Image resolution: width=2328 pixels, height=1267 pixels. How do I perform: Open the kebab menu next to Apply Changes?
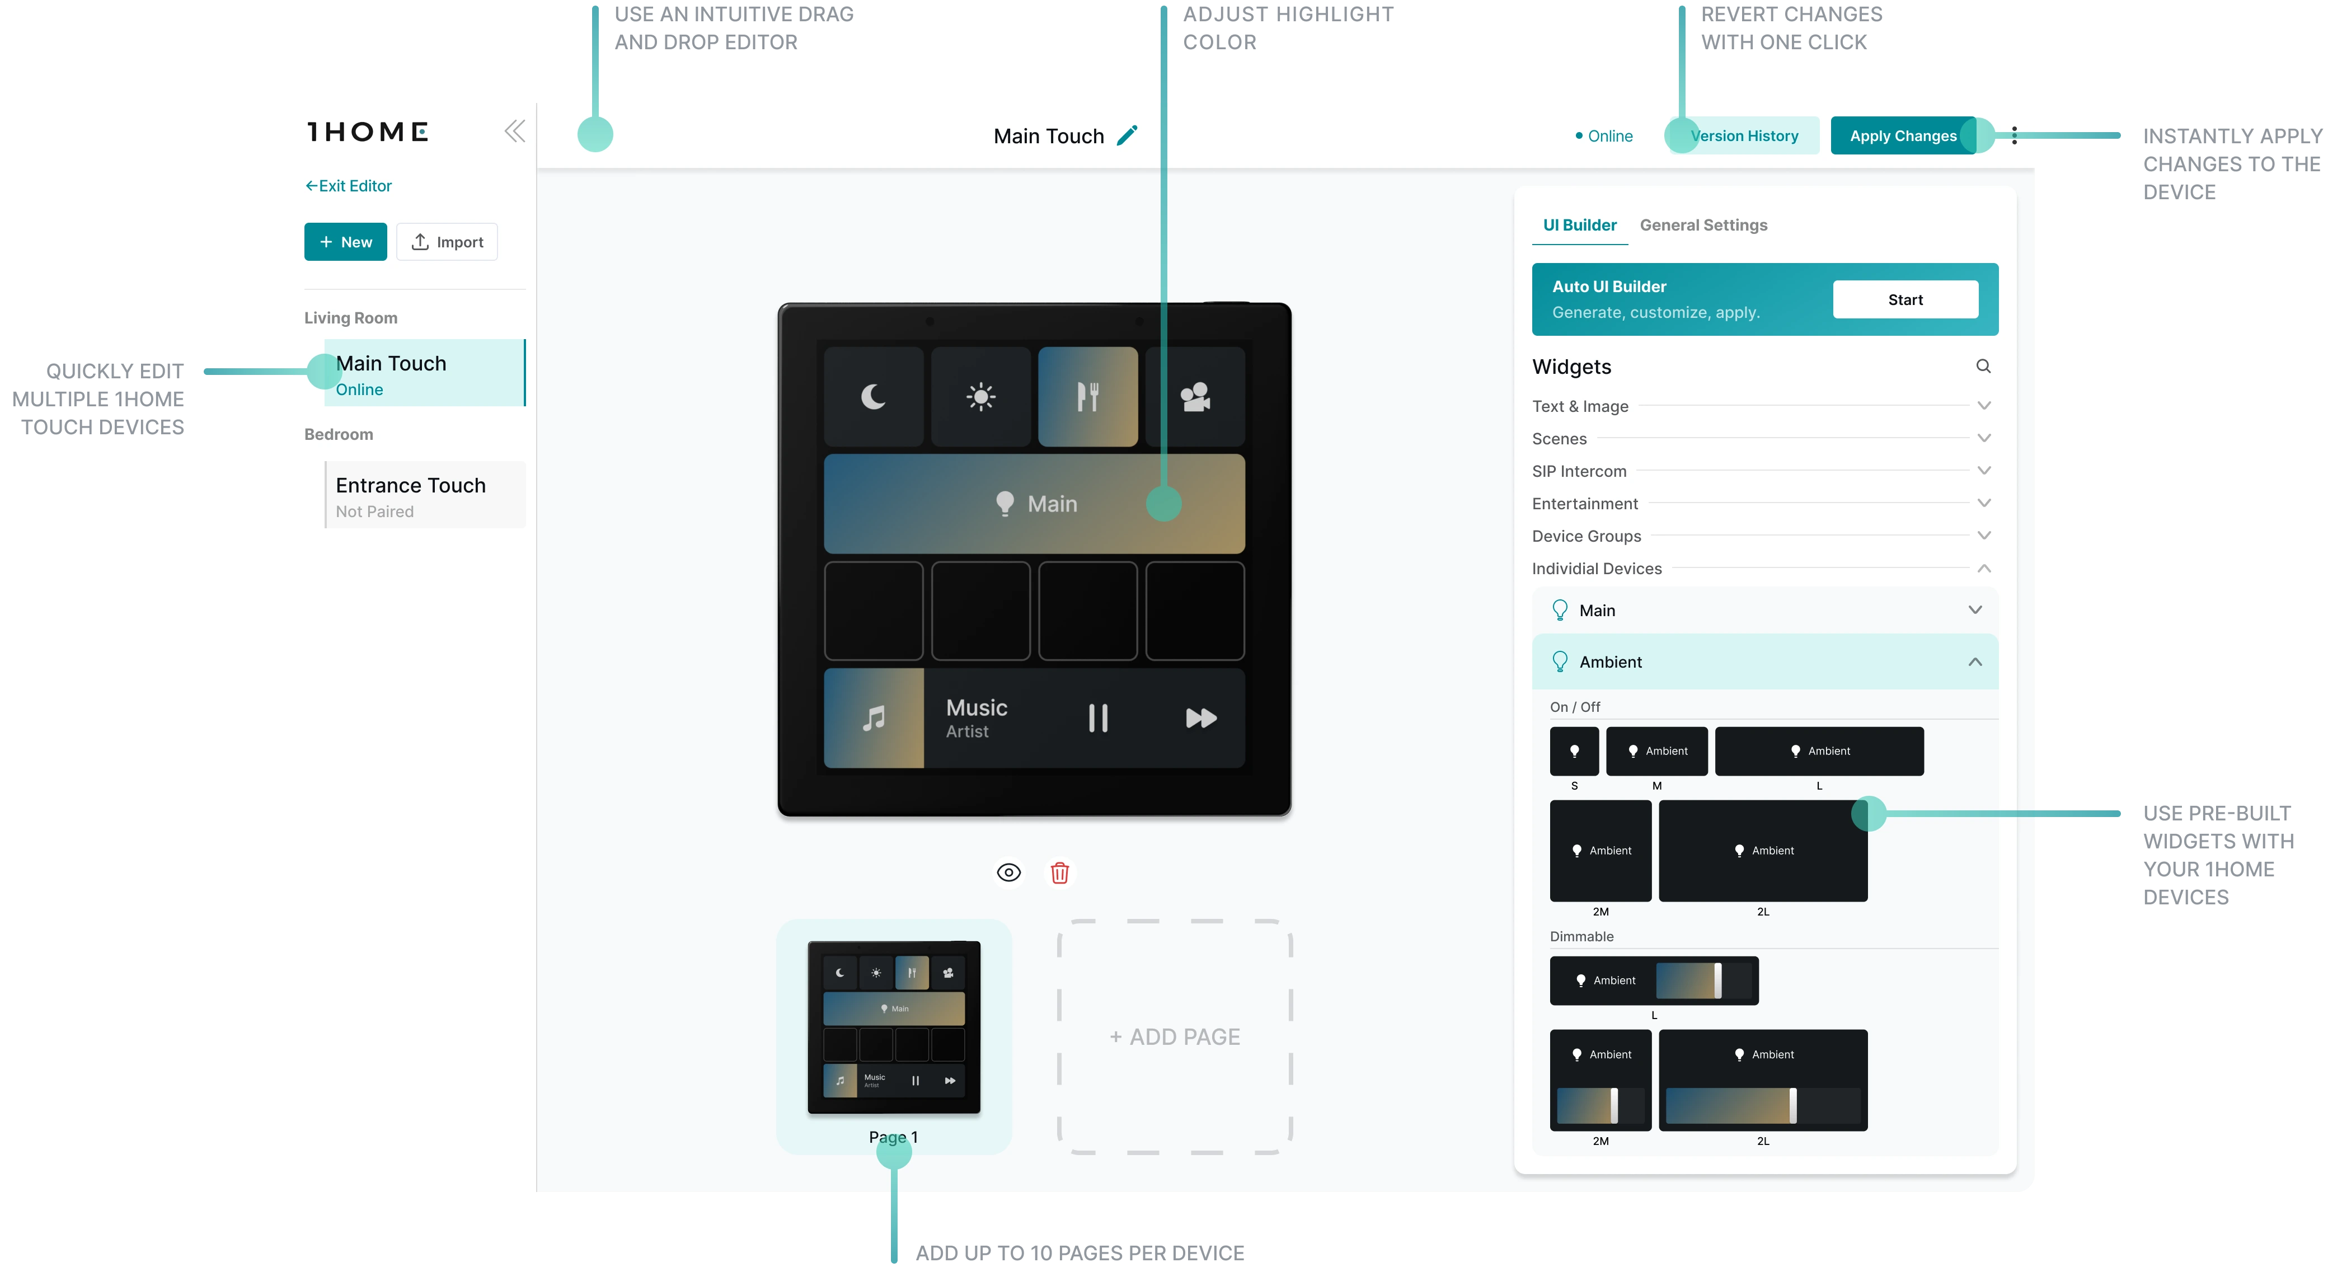[x=2013, y=135]
